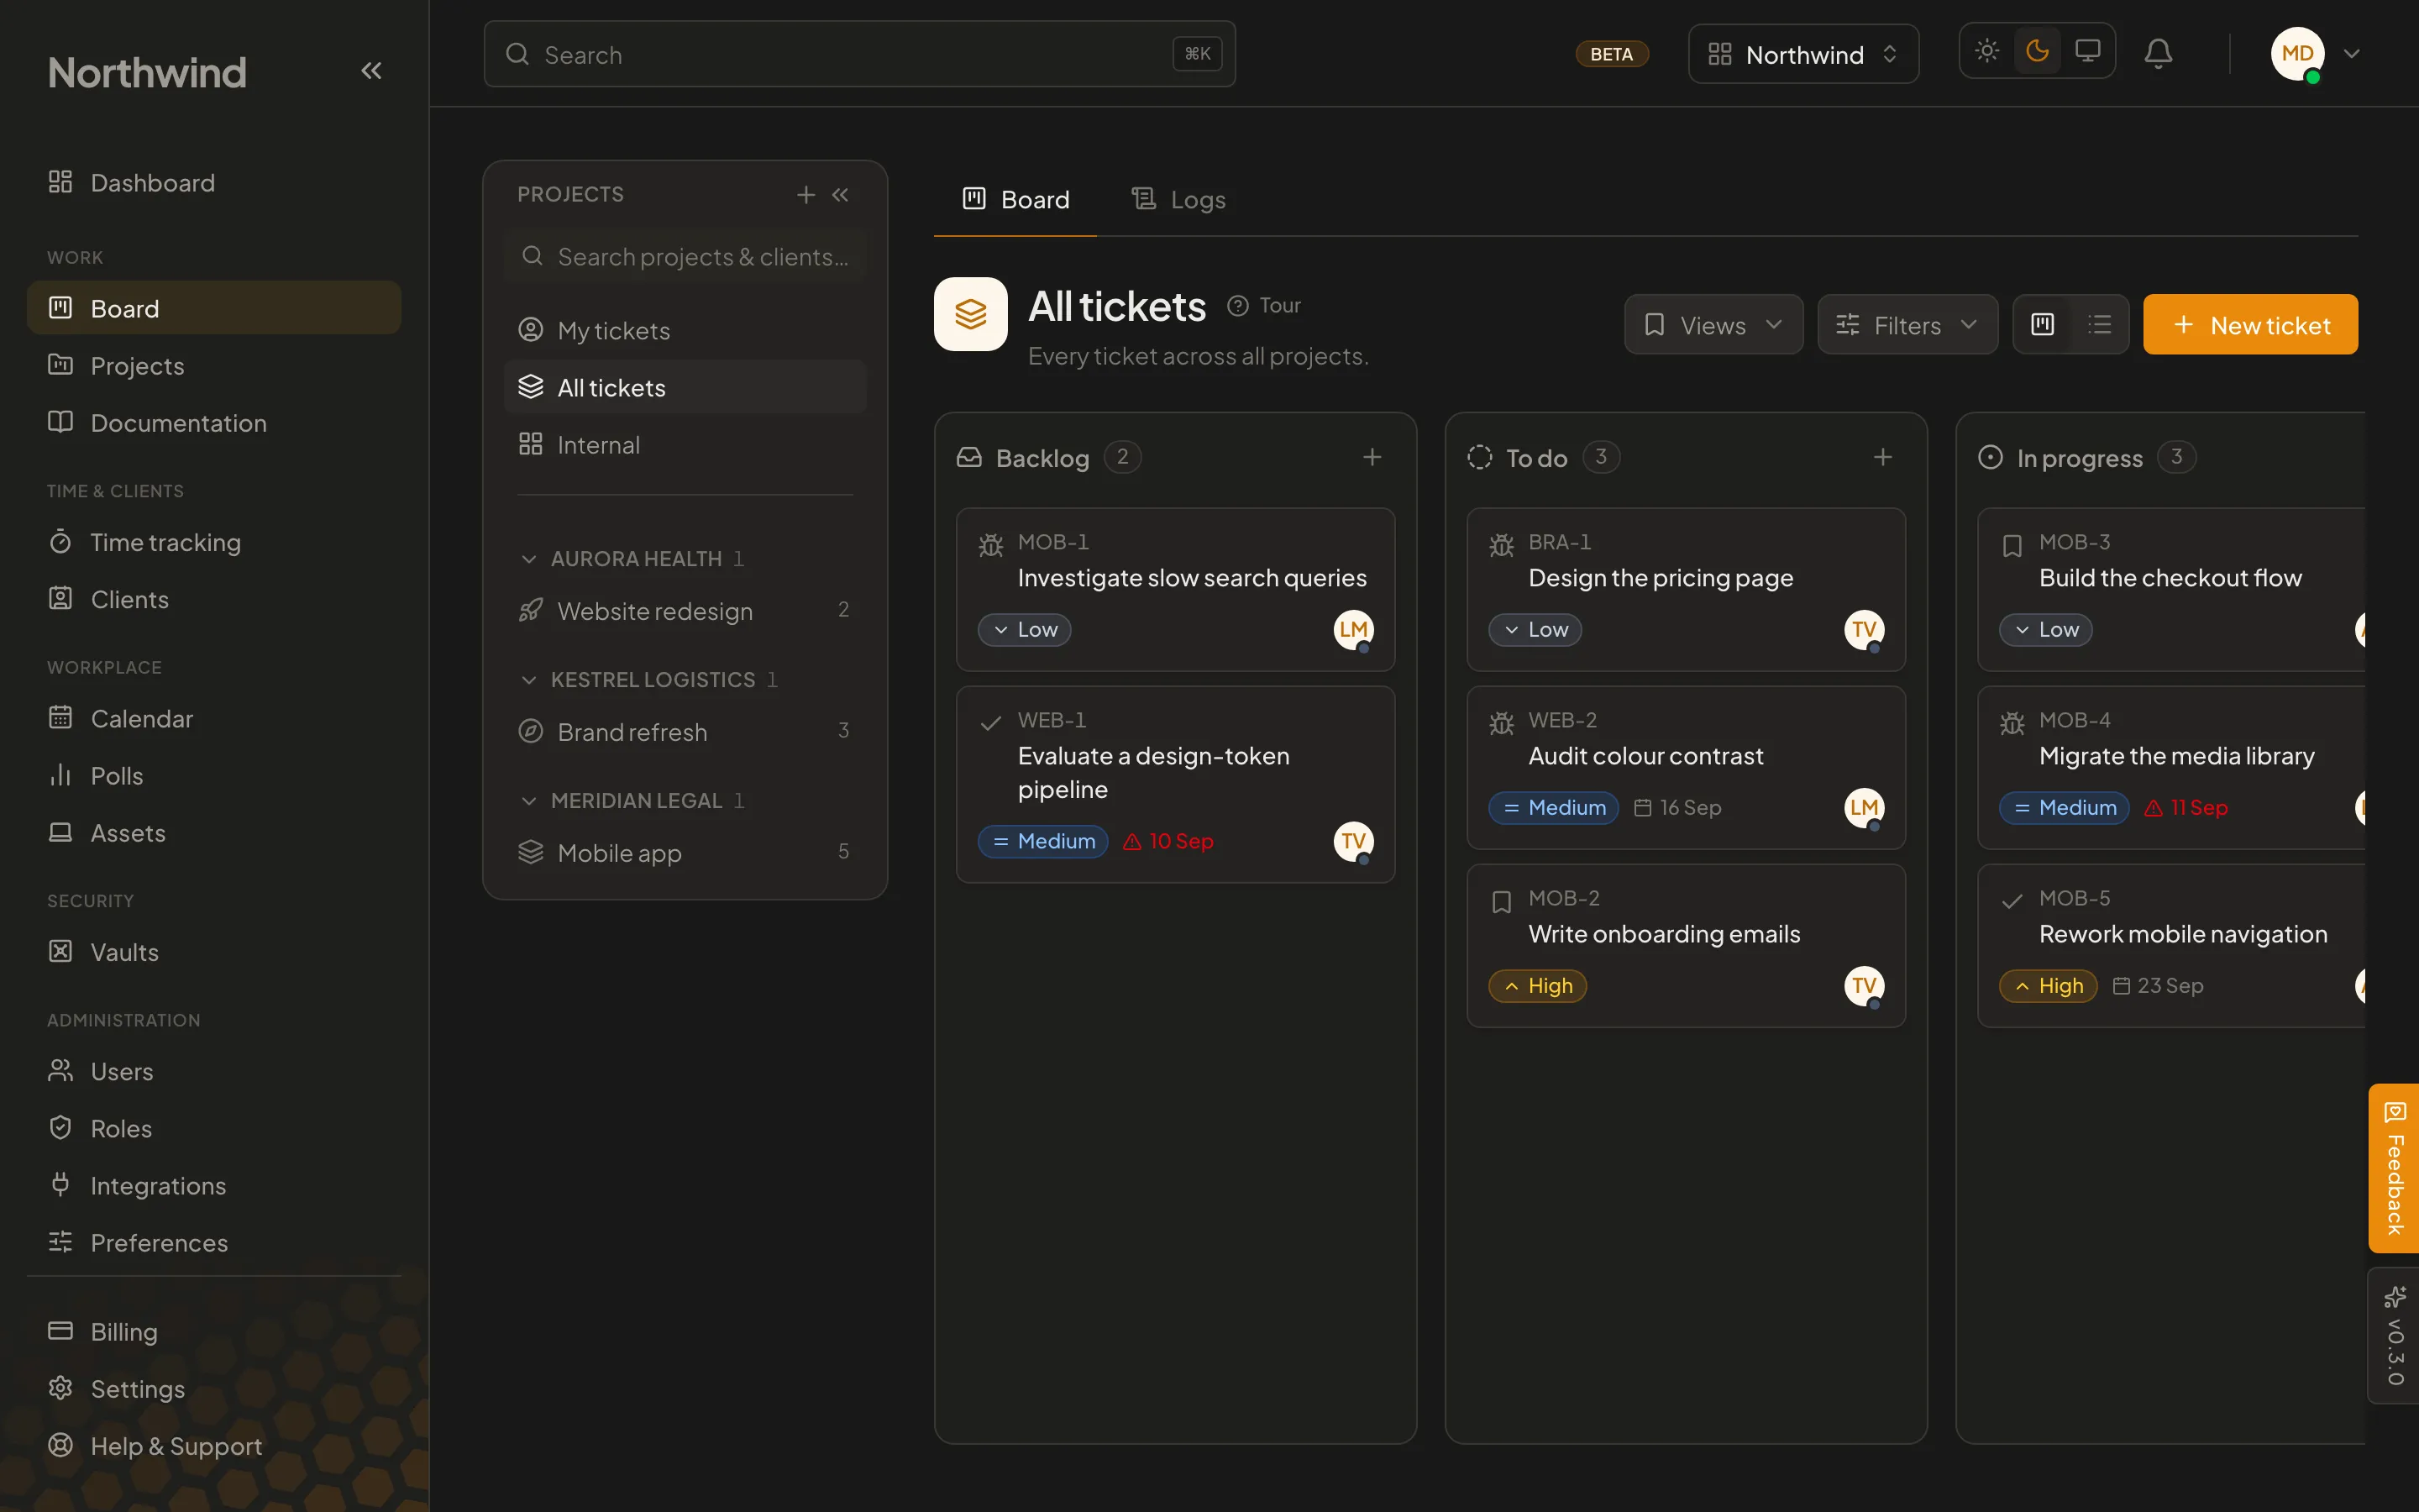The width and height of the screenshot is (2419, 1512).
Task: Click the To do dashed circle icon
Action: point(1479,458)
